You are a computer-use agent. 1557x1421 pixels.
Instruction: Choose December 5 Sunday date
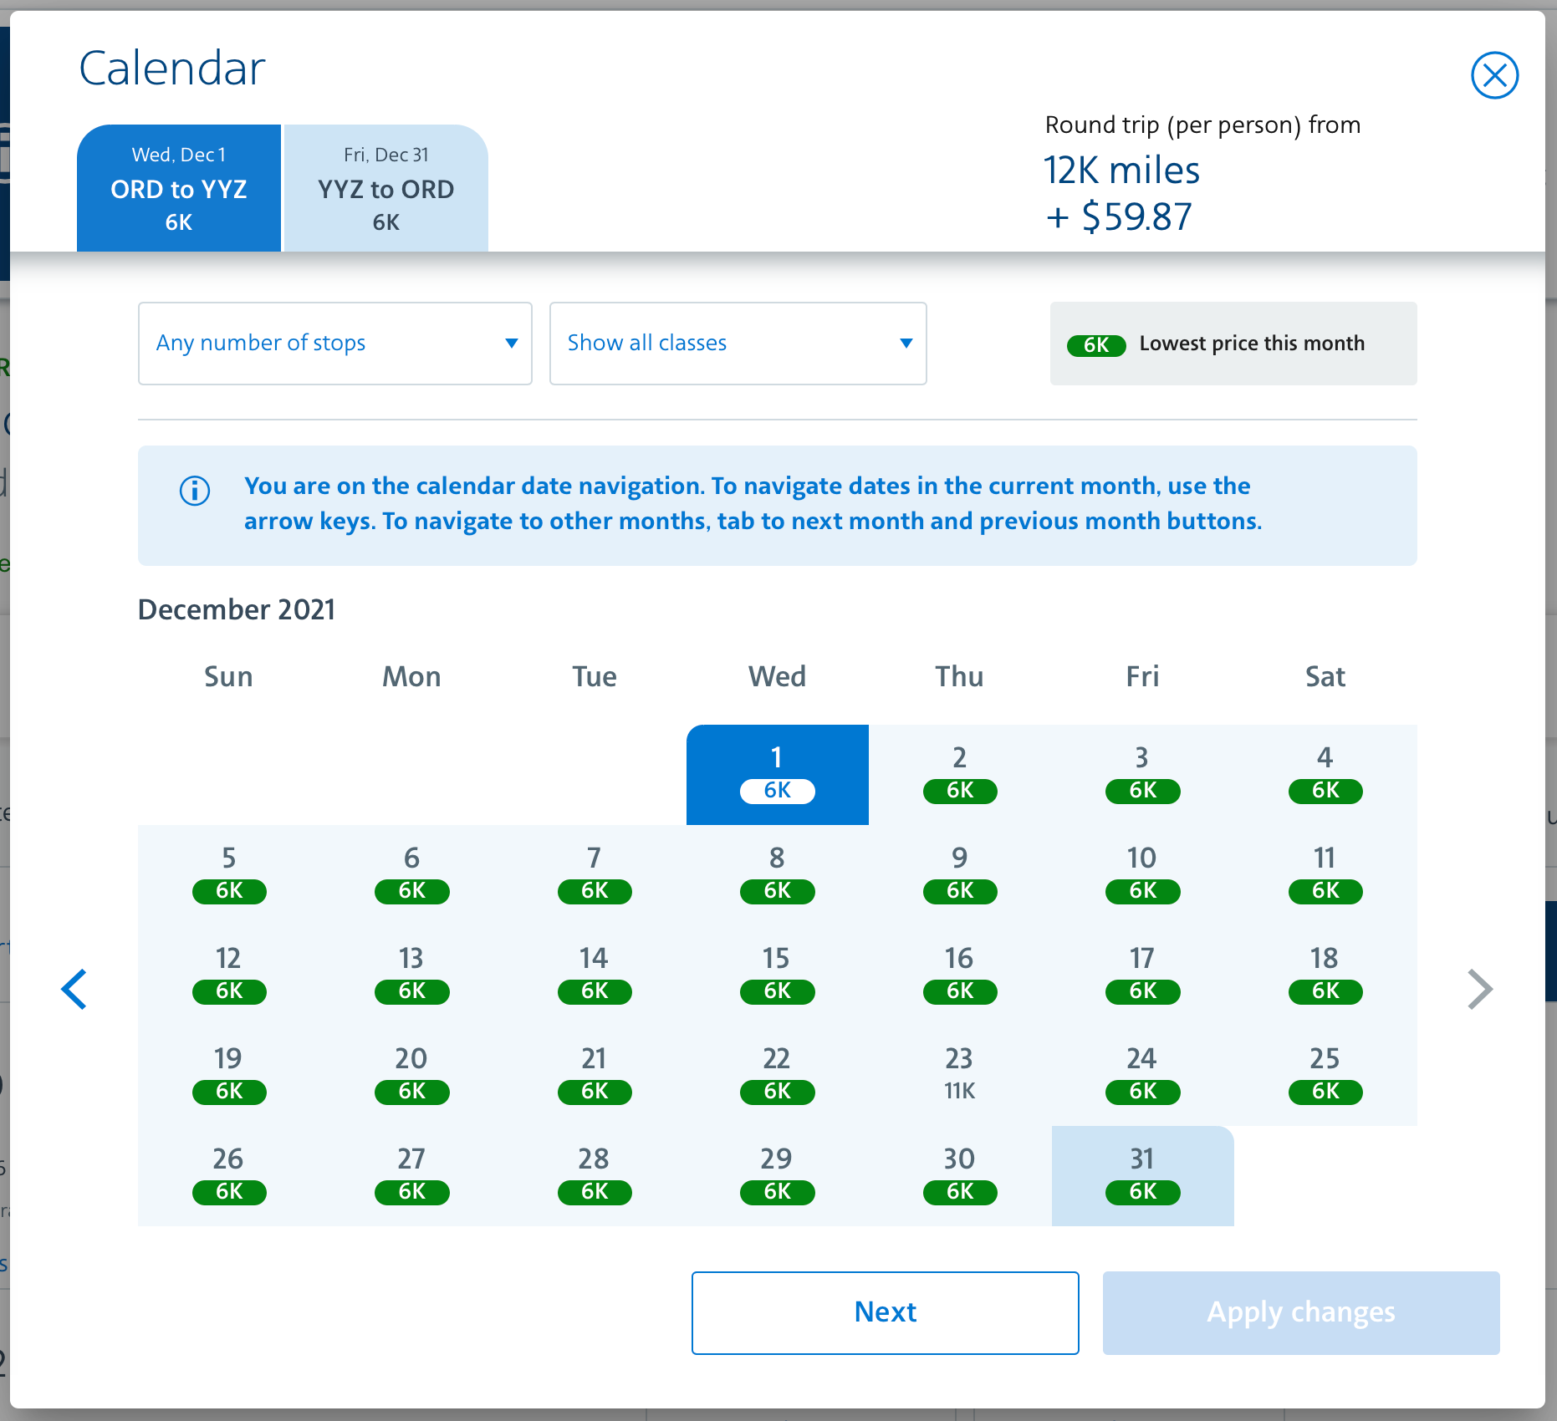pos(229,875)
